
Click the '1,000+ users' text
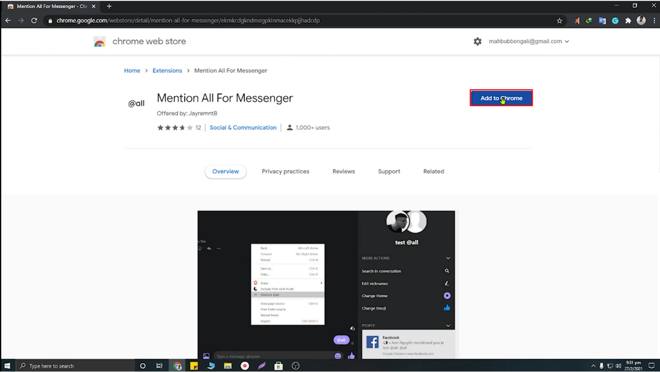(312, 127)
